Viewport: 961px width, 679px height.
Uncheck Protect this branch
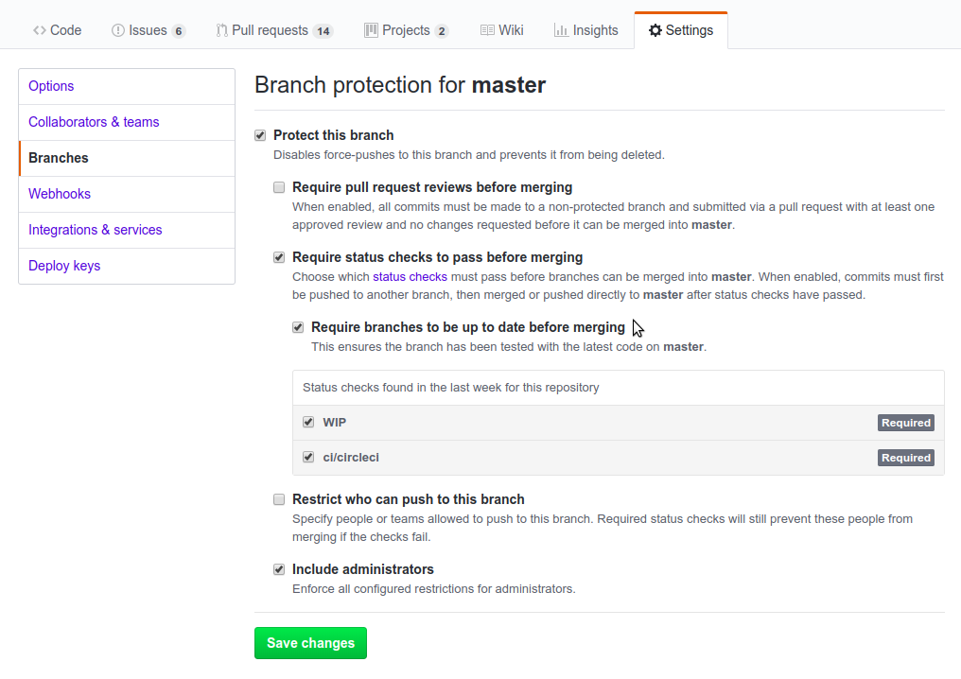click(260, 135)
